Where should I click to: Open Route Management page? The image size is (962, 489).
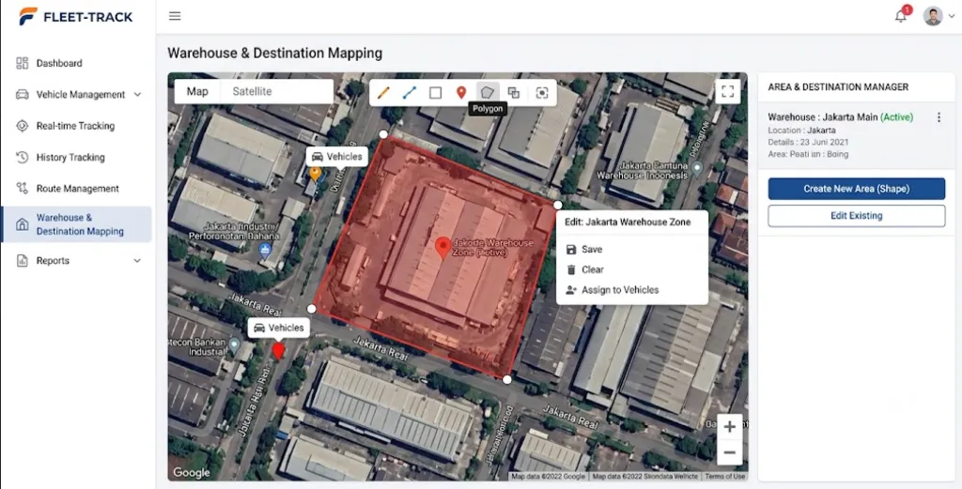[77, 188]
